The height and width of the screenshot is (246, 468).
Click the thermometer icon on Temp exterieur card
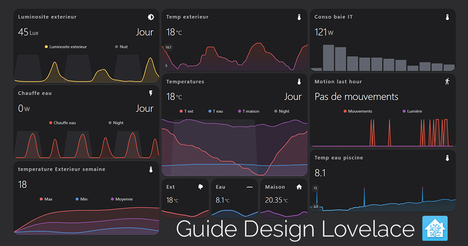coord(299,17)
